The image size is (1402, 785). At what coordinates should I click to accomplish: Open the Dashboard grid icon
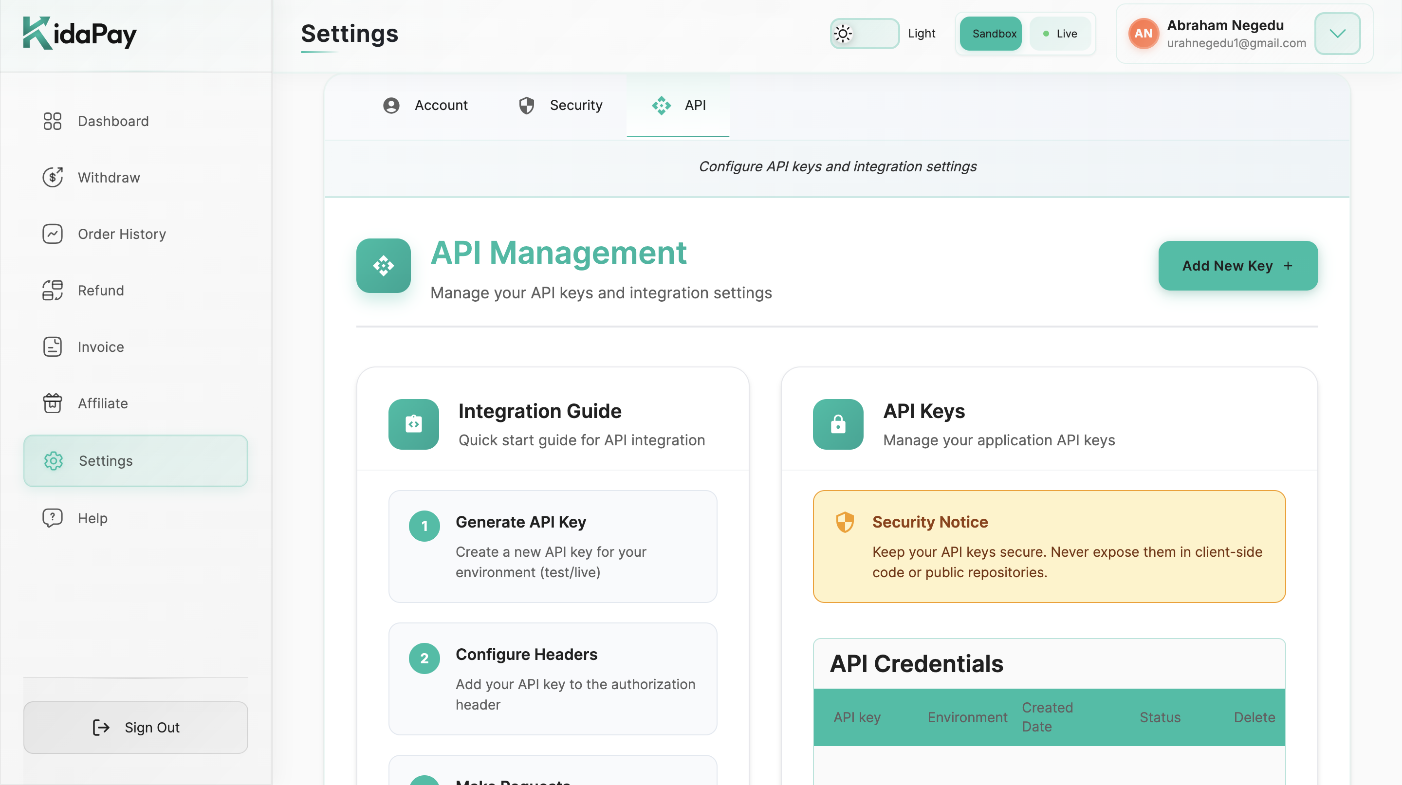(52, 121)
